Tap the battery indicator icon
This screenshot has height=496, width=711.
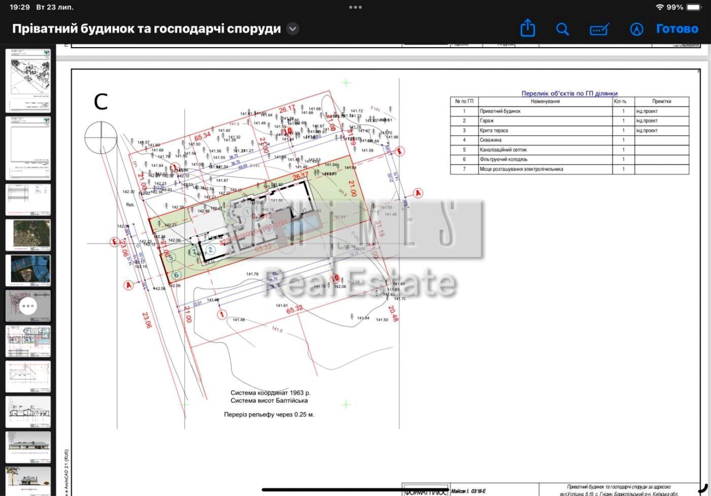(694, 7)
